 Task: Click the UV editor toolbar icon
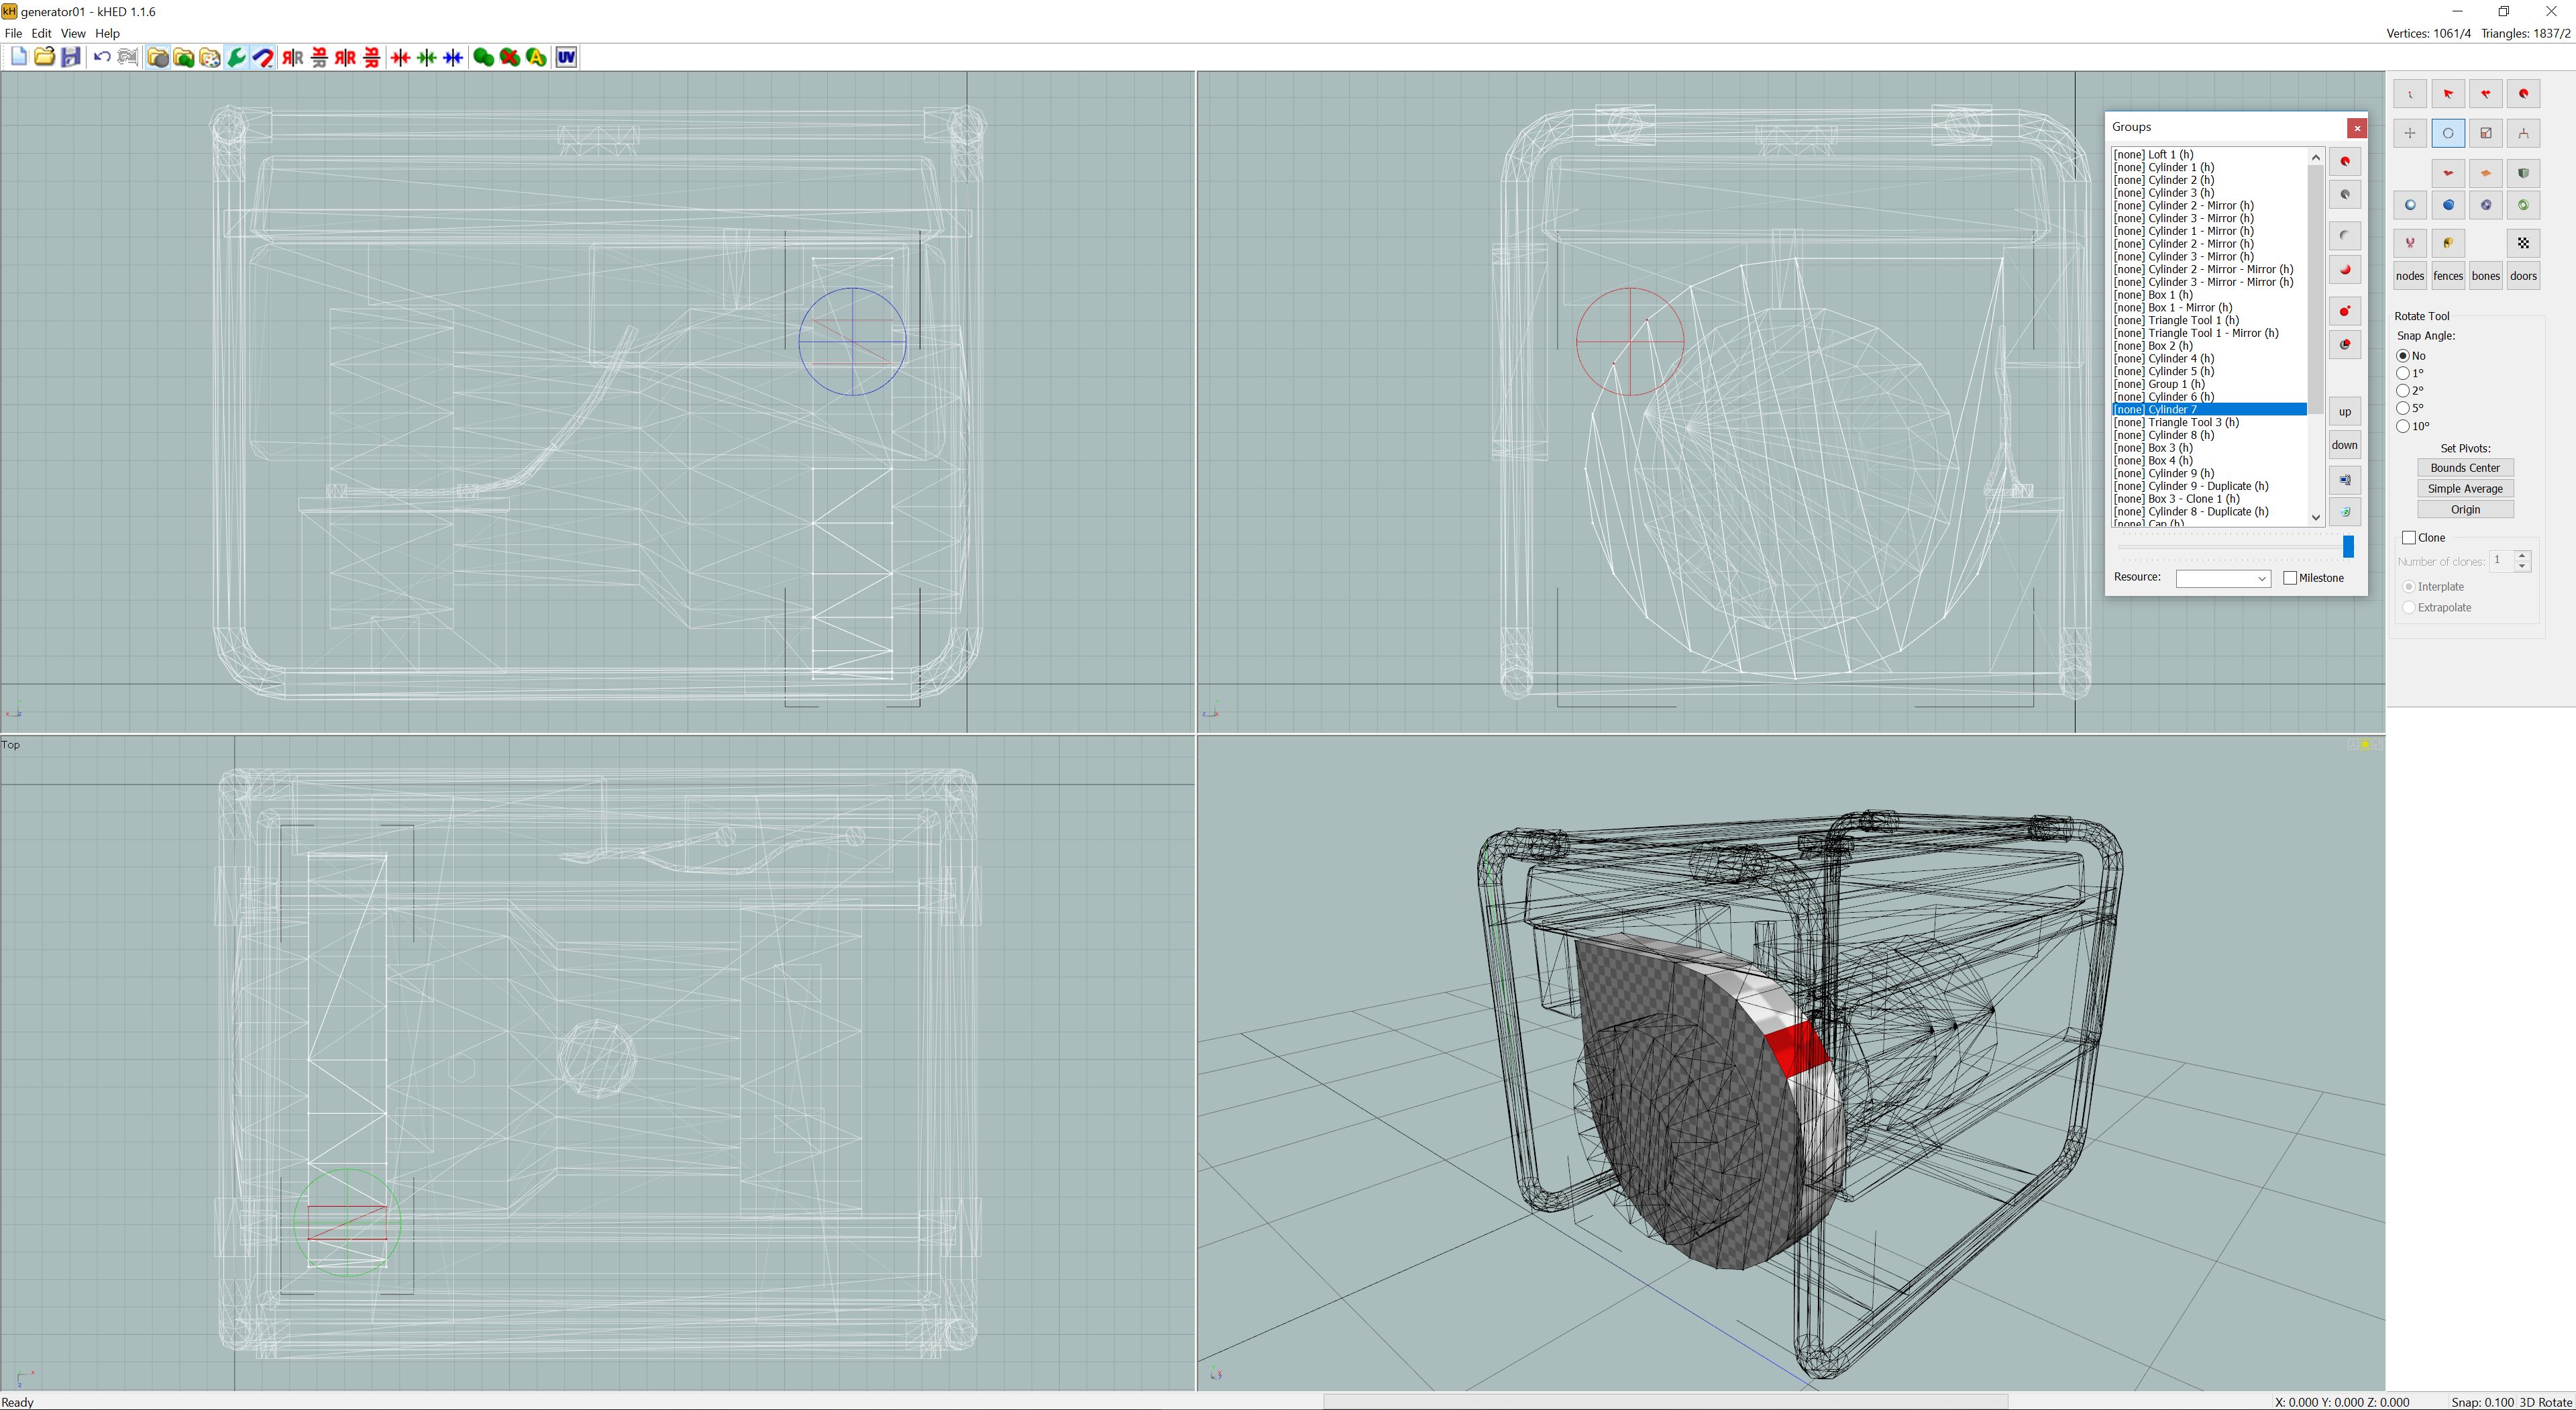[566, 57]
